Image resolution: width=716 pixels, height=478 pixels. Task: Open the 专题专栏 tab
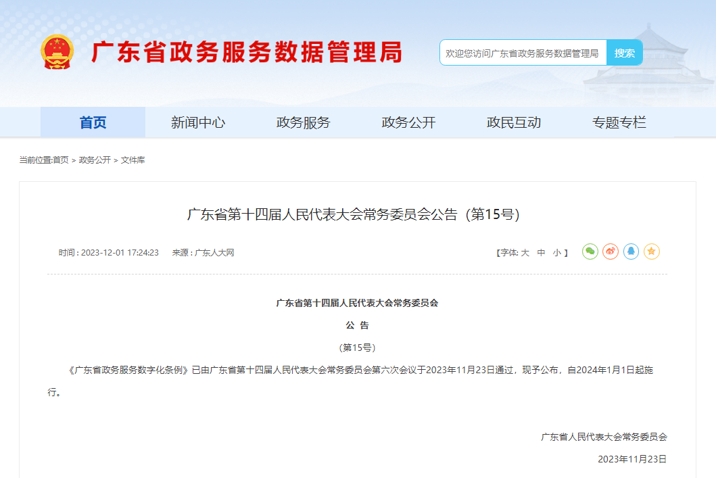[x=620, y=122]
